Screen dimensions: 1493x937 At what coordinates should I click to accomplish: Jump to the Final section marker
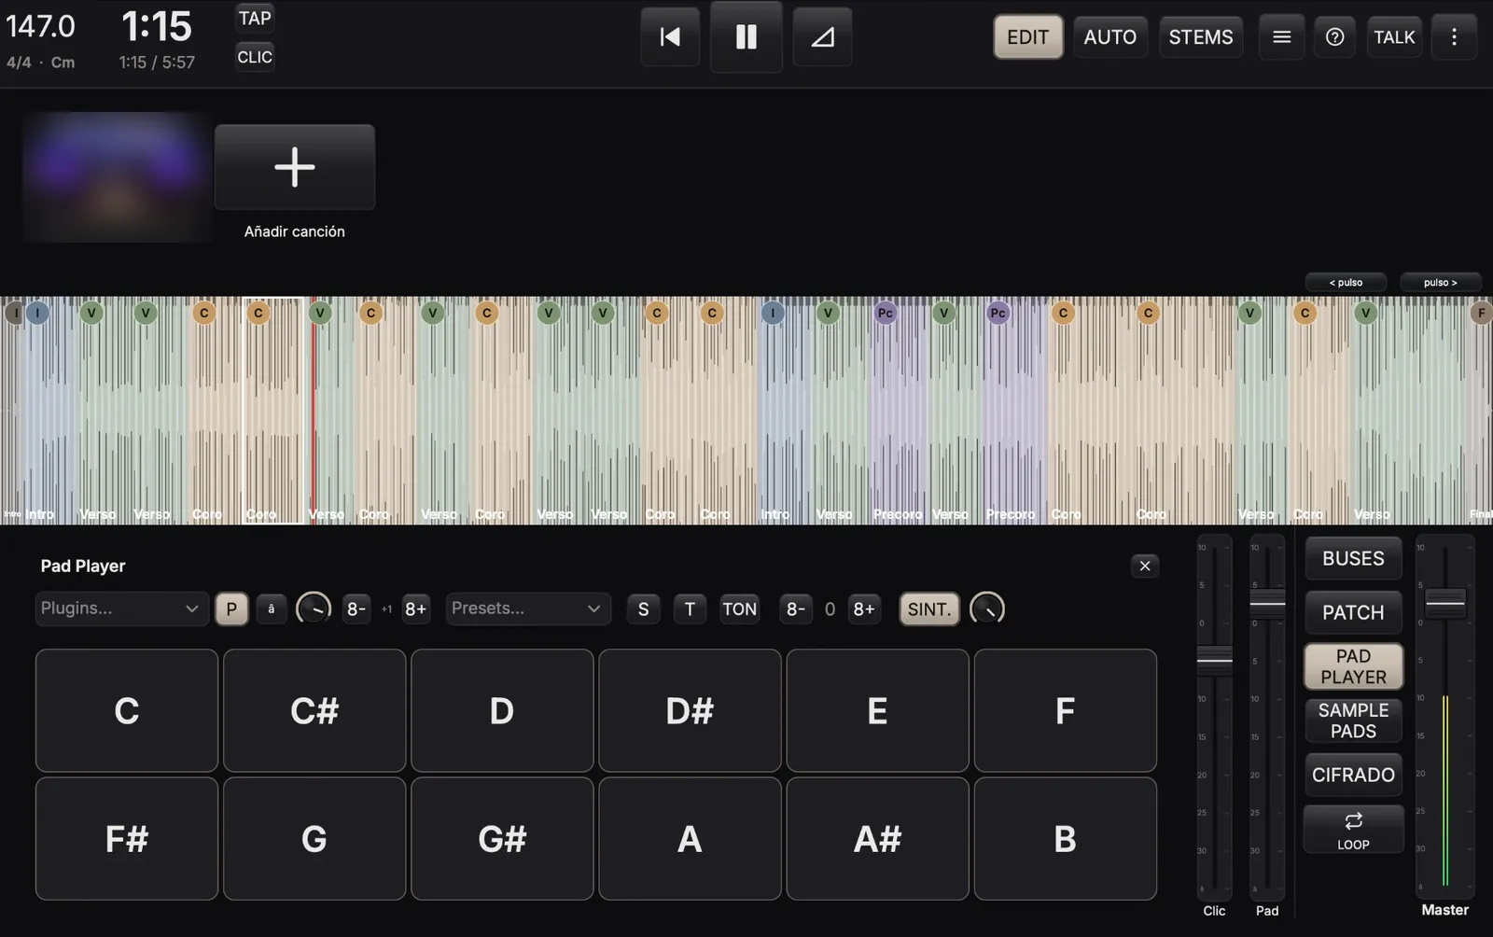pyautogui.click(x=1481, y=313)
